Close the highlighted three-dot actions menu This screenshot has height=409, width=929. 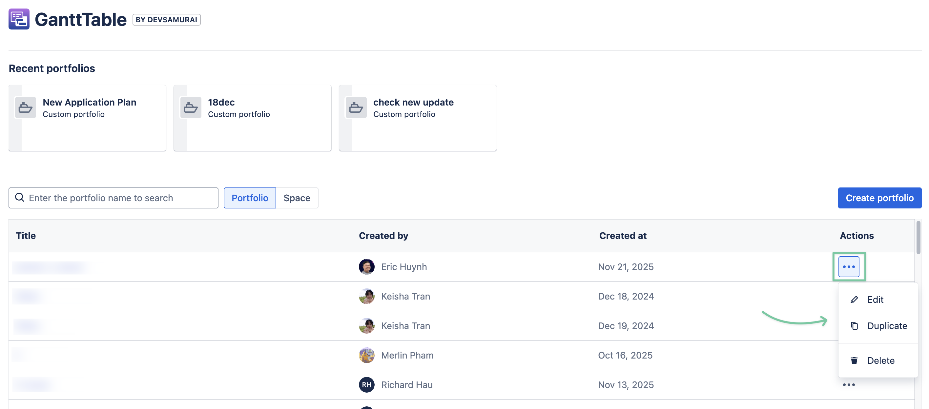[x=849, y=267]
